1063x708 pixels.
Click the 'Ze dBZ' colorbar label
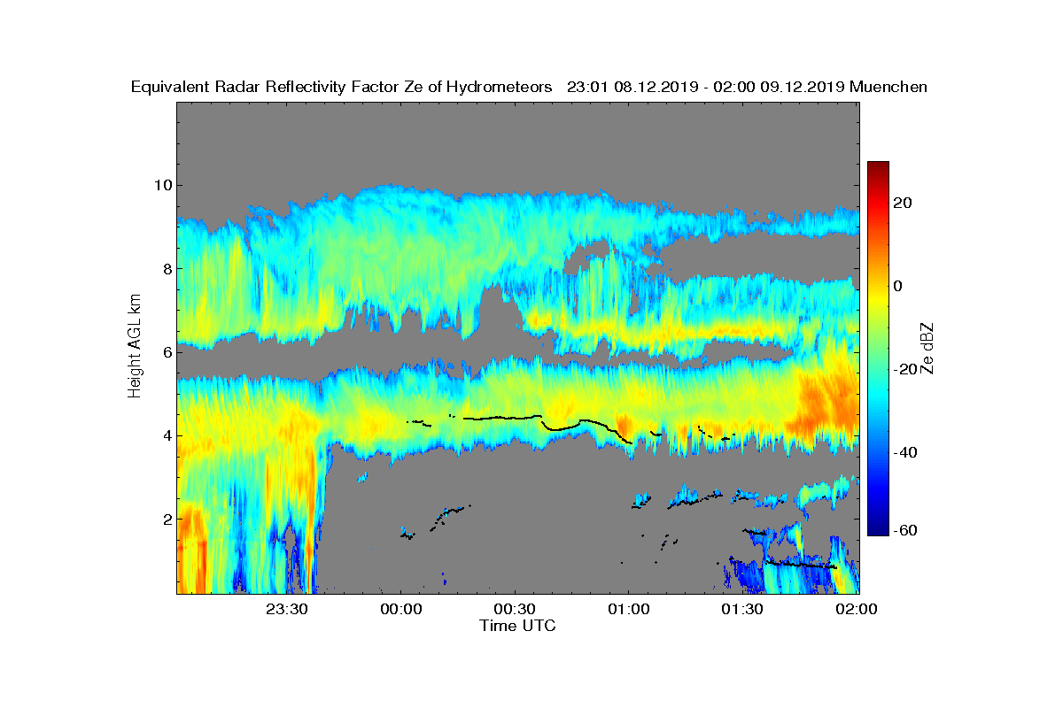point(928,348)
